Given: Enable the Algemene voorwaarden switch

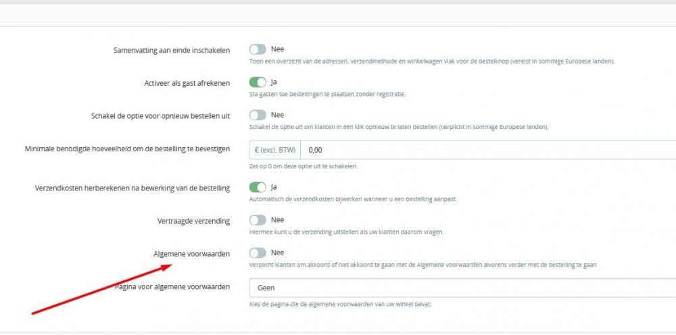Looking at the screenshot, I should point(258,253).
